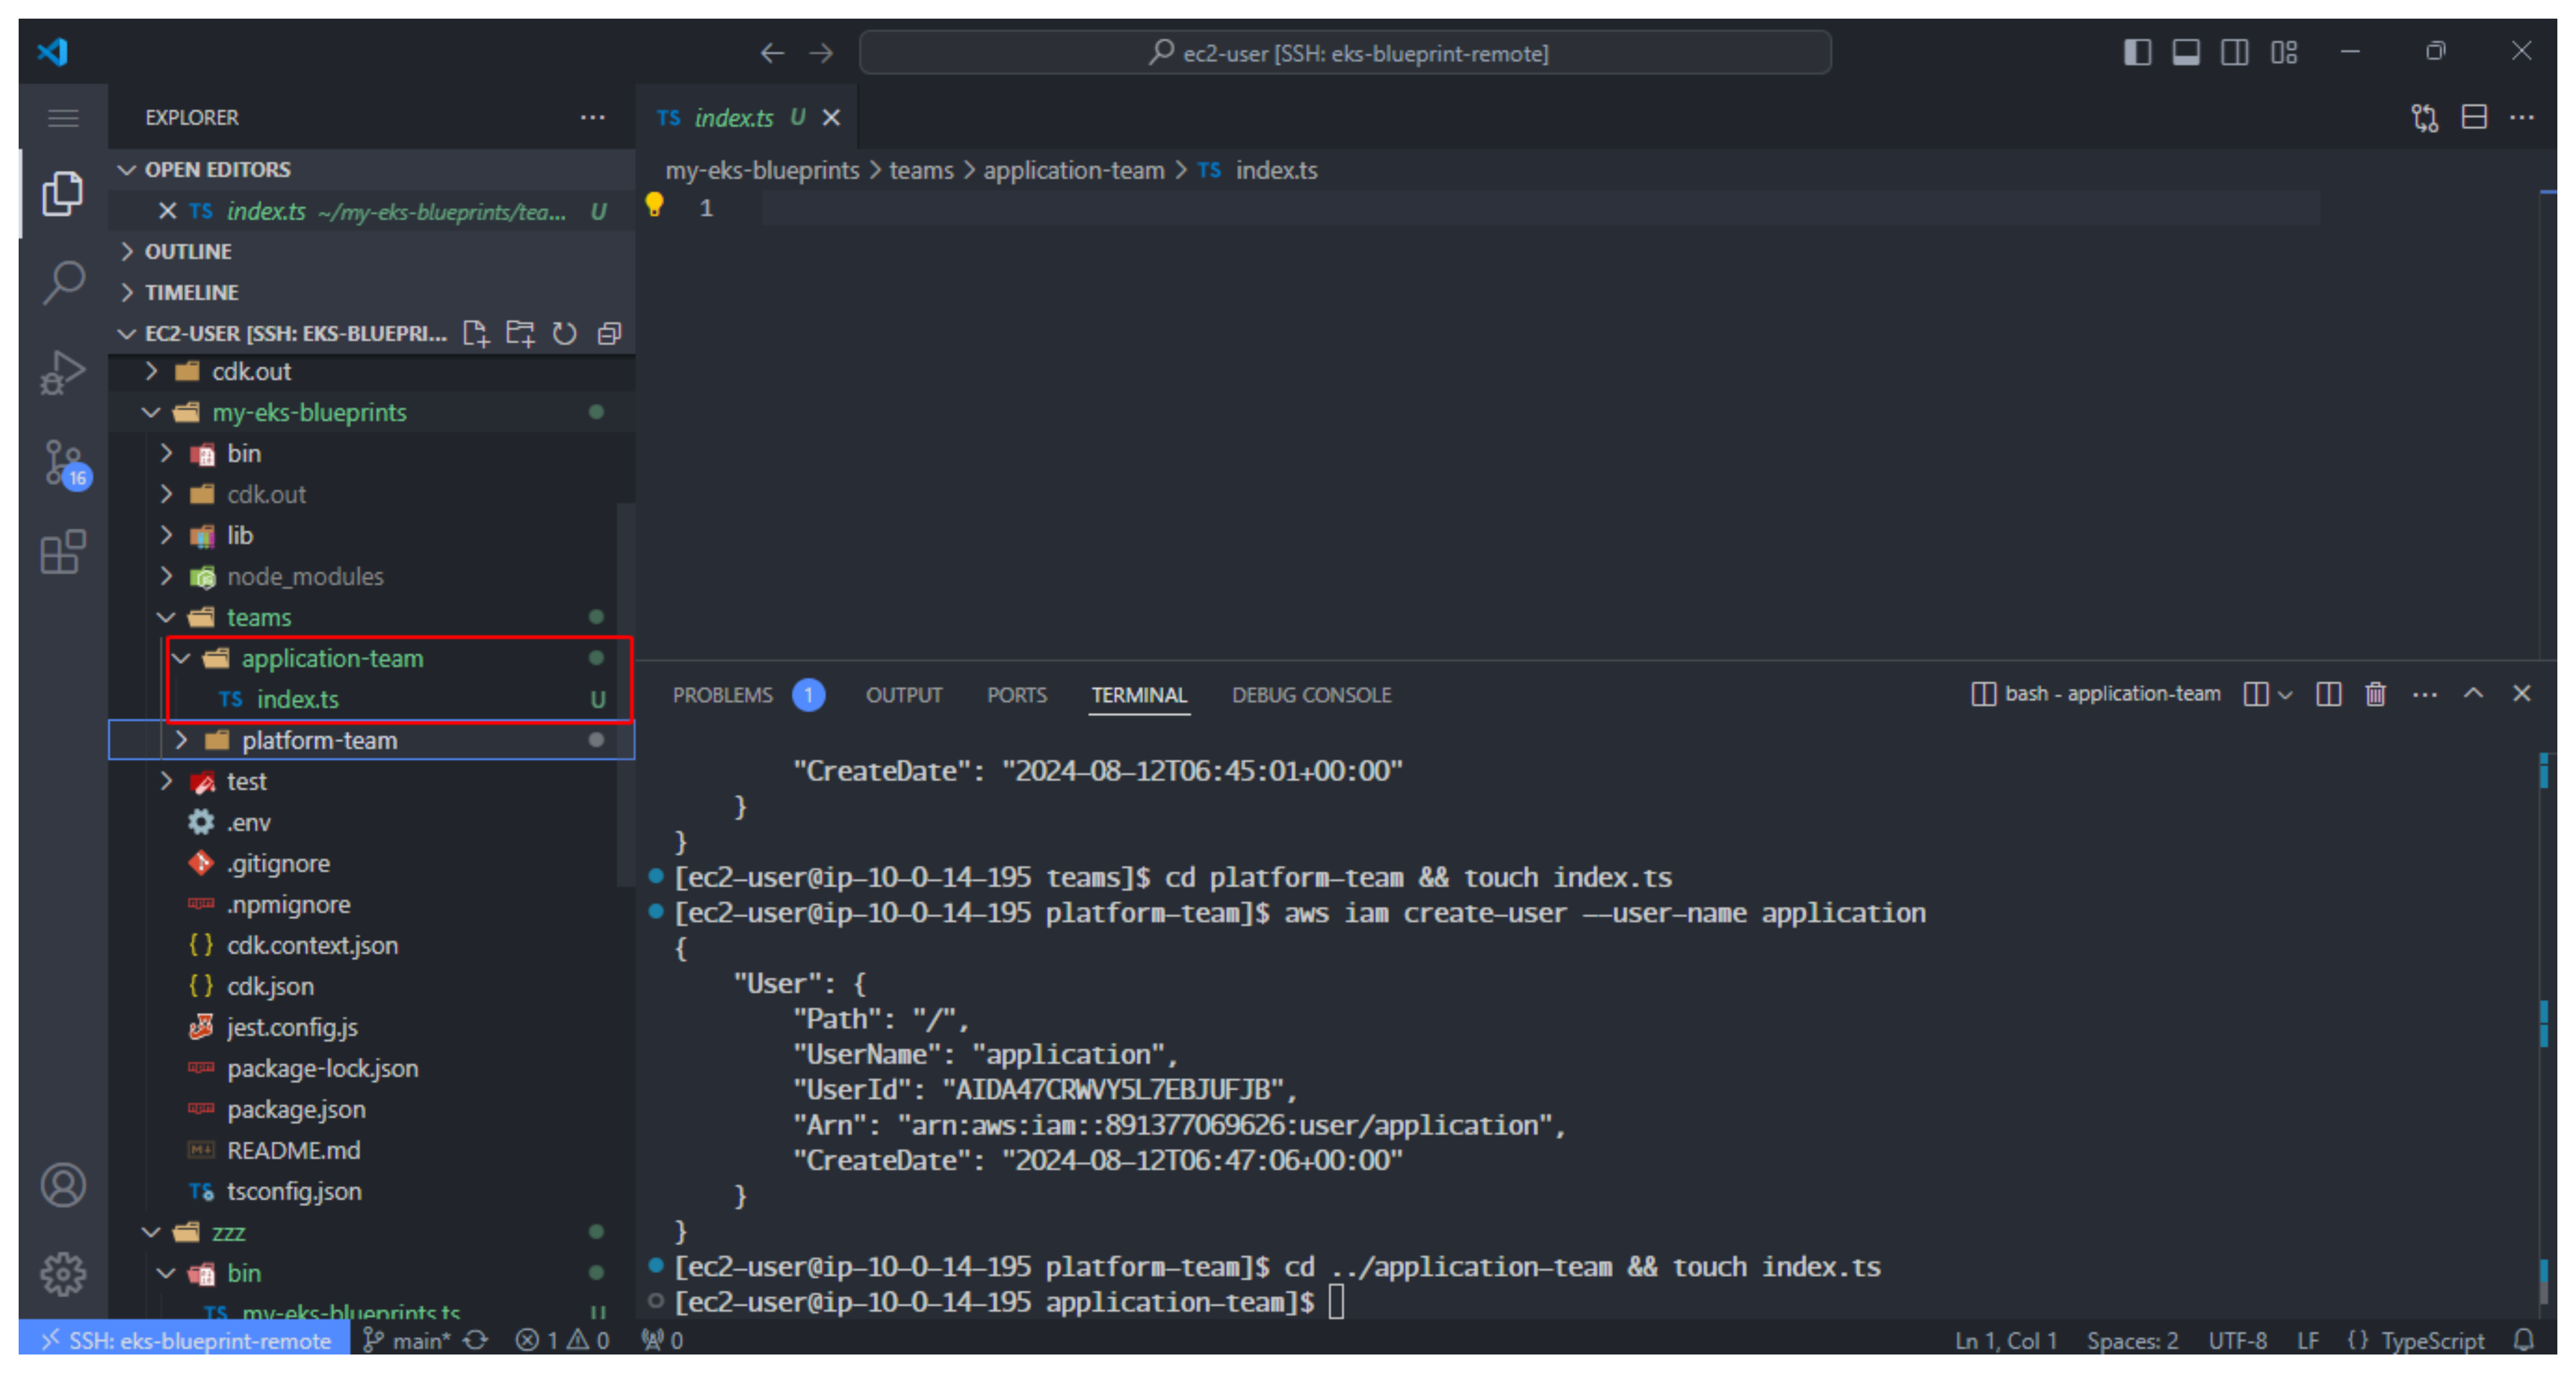Open the Extensions view
2576x1375 pixels.
point(62,552)
